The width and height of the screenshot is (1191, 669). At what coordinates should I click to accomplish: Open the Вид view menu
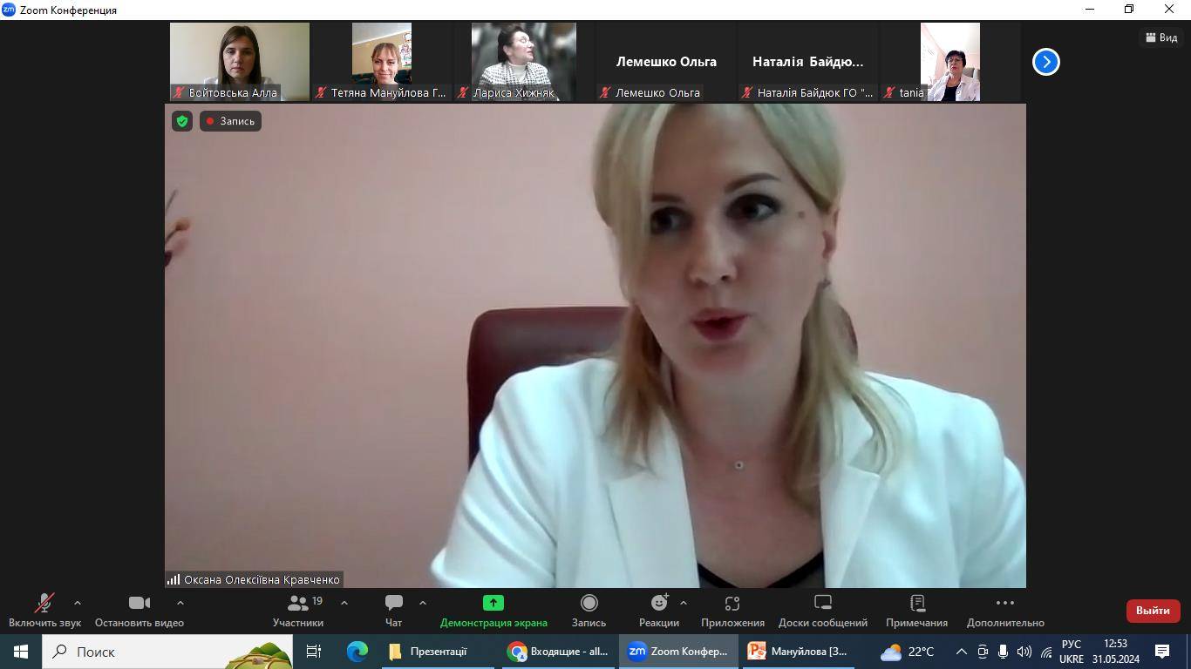click(x=1160, y=37)
